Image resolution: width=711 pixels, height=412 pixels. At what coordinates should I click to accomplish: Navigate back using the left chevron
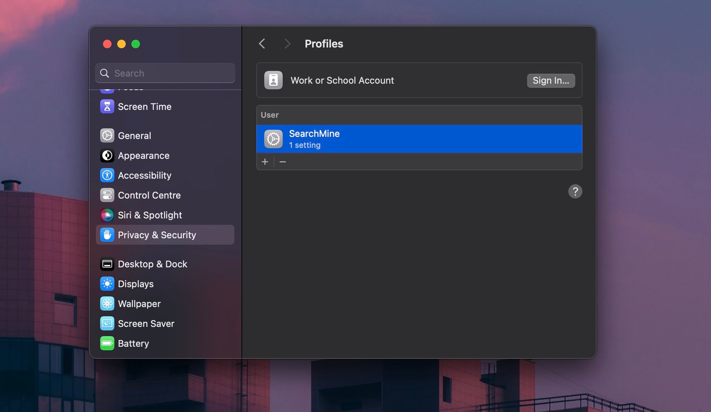pos(262,44)
